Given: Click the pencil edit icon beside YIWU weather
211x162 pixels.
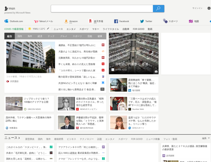Looking at the screenshot, I should click(48, 29).
